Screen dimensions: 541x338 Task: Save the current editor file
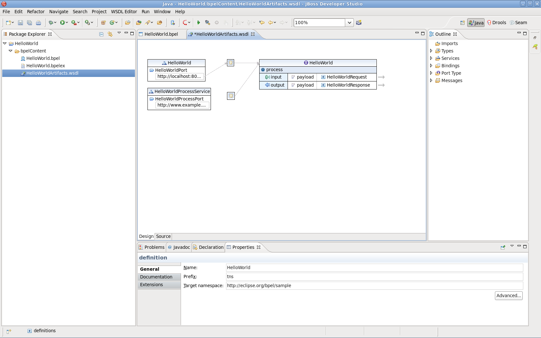tap(20, 23)
